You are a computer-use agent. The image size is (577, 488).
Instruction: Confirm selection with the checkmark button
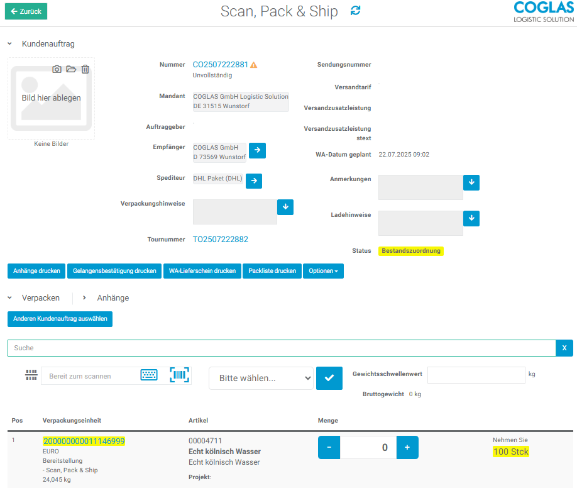click(x=329, y=378)
